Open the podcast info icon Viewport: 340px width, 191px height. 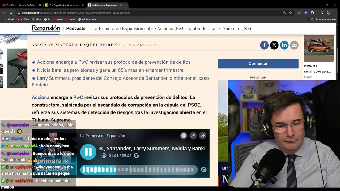point(184,136)
